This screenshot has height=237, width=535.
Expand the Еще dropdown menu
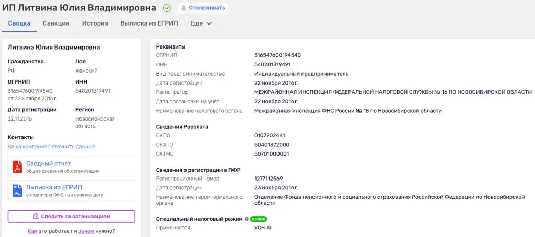tap(201, 23)
